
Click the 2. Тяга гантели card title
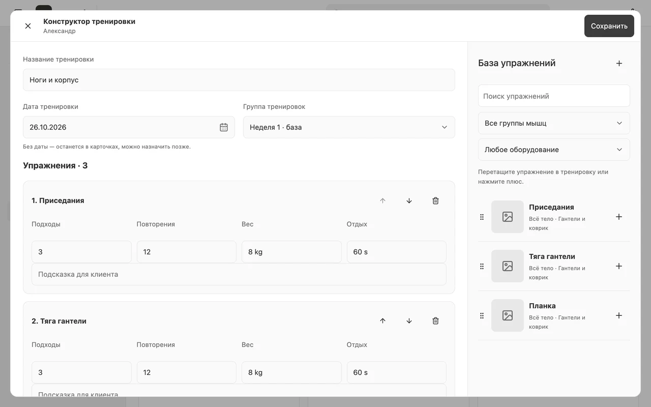(59, 321)
